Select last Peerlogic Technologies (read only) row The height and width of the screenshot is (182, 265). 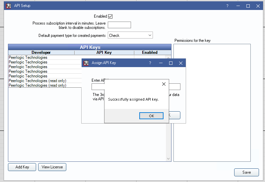(45, 85)
